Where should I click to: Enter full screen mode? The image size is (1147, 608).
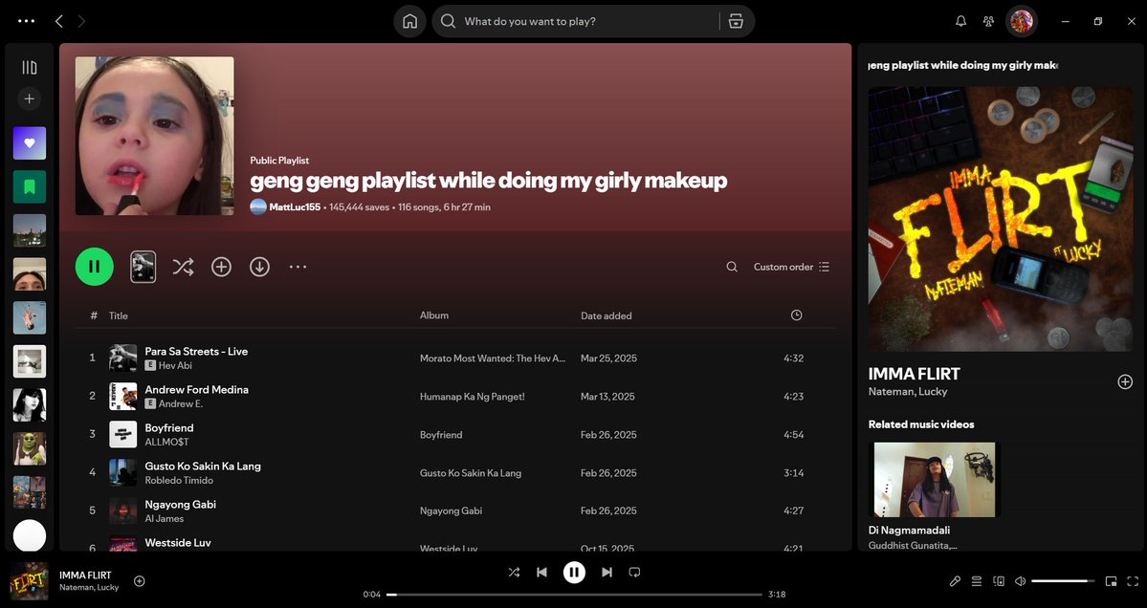coord(1133,581)
